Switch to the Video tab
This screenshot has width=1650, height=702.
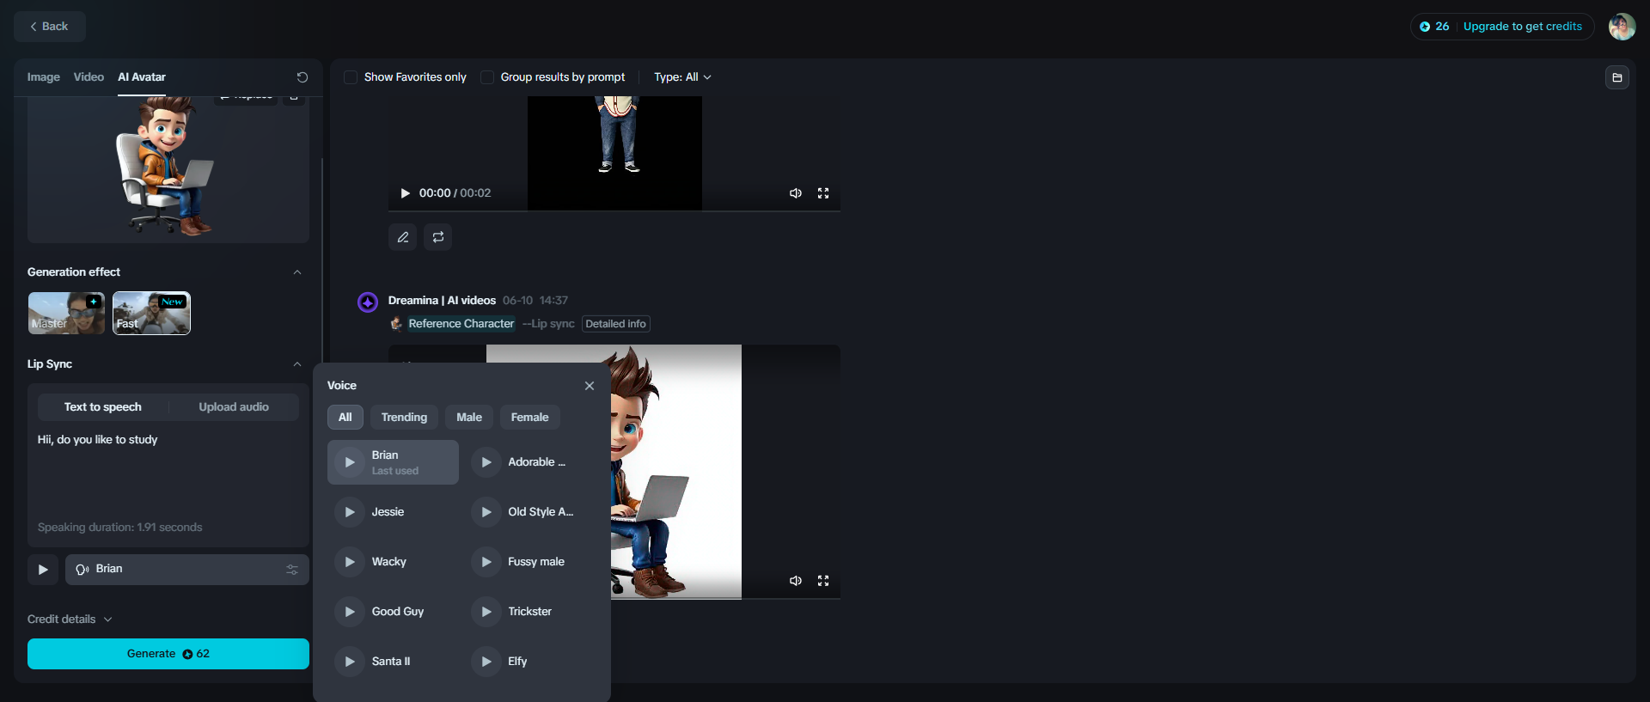point(89,77)
